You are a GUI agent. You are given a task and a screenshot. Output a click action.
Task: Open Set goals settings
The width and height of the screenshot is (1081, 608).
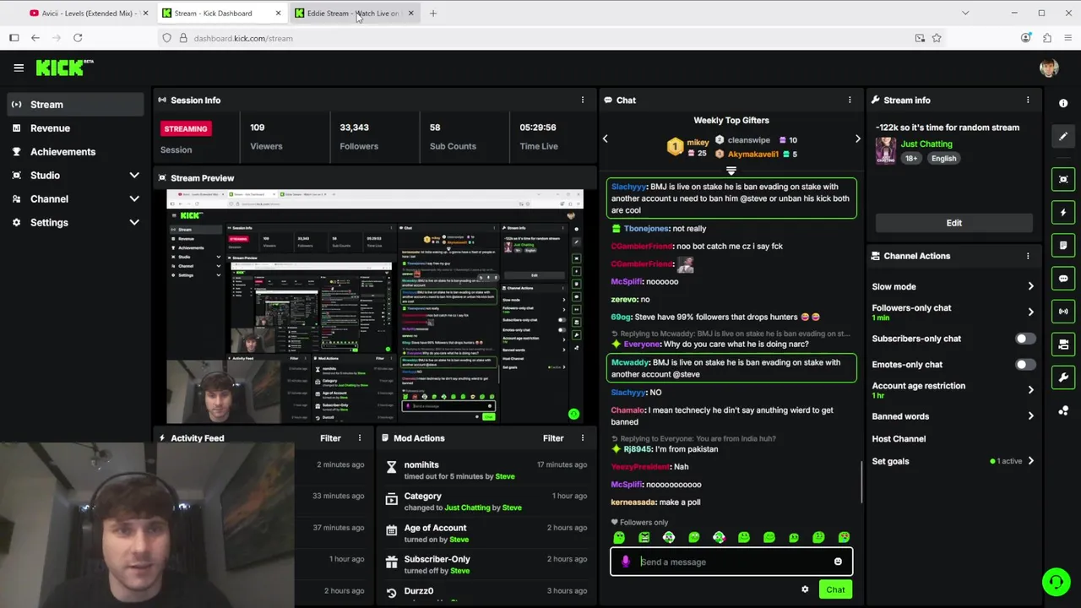tap(953, 461)
